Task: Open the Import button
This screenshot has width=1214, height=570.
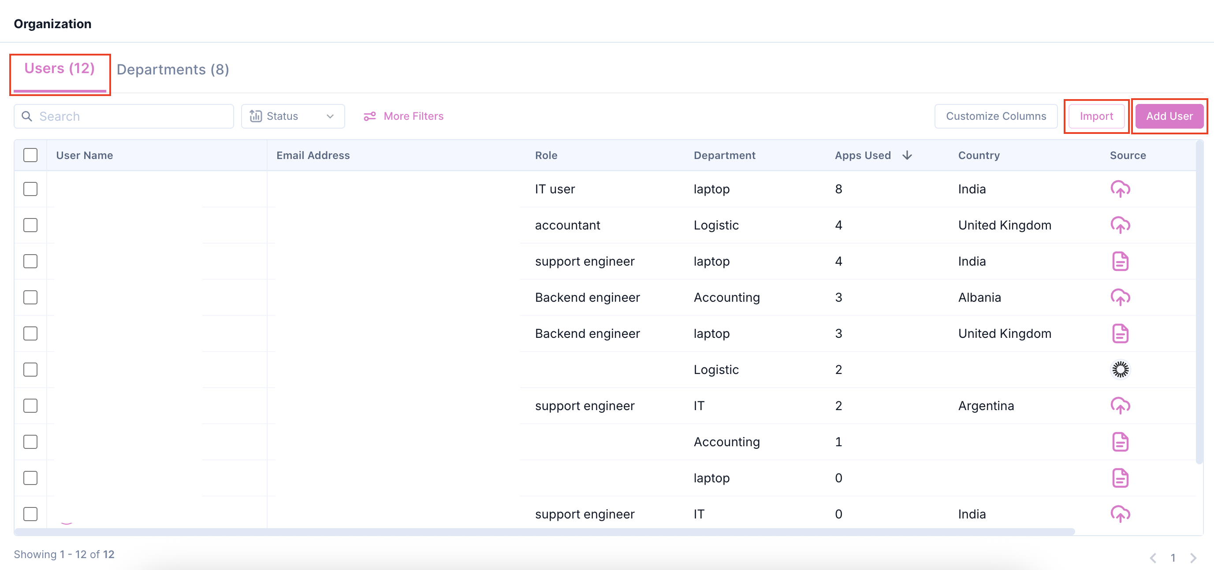Action: pos(1096,116)
